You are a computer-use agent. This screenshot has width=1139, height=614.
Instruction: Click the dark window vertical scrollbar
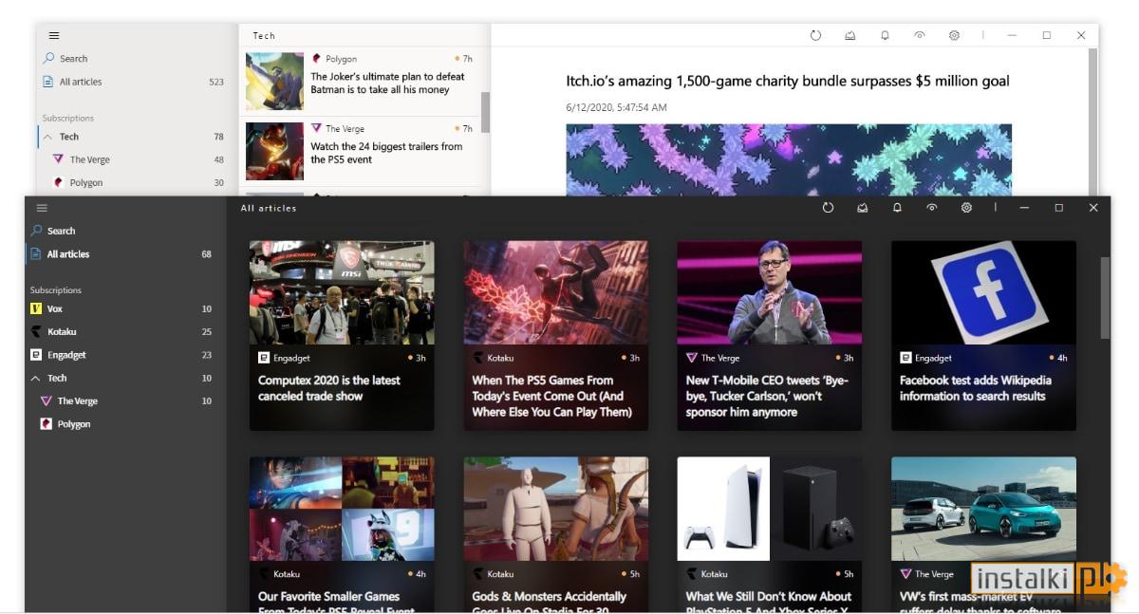pos(1105,297)
